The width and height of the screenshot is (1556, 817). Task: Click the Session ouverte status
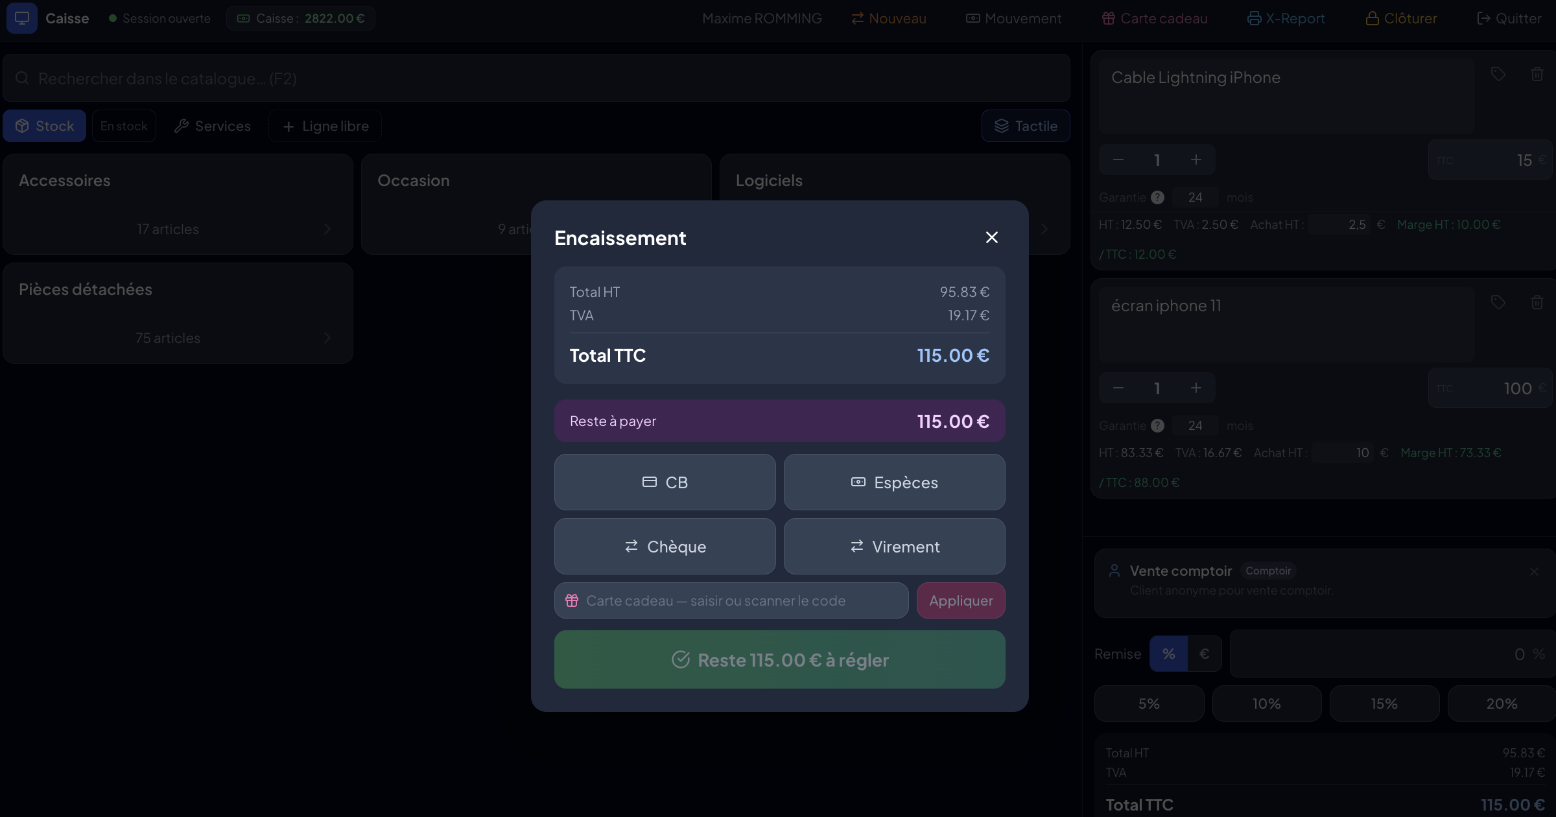159,18
